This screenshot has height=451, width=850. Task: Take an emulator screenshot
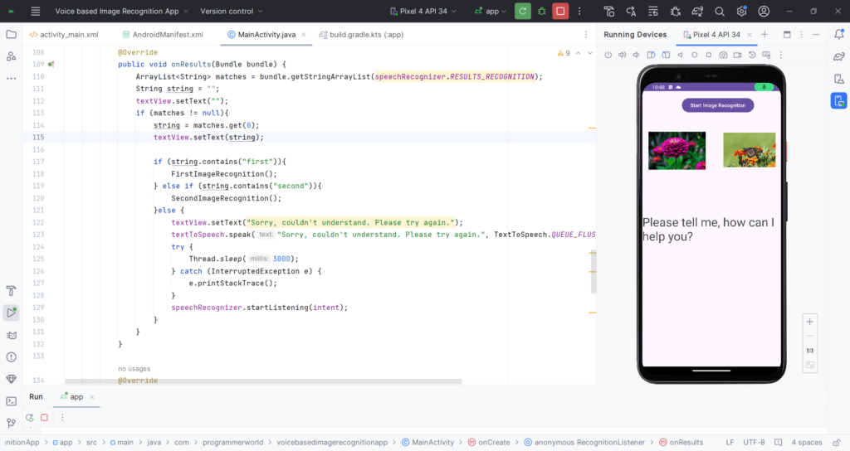pos(723,55)
